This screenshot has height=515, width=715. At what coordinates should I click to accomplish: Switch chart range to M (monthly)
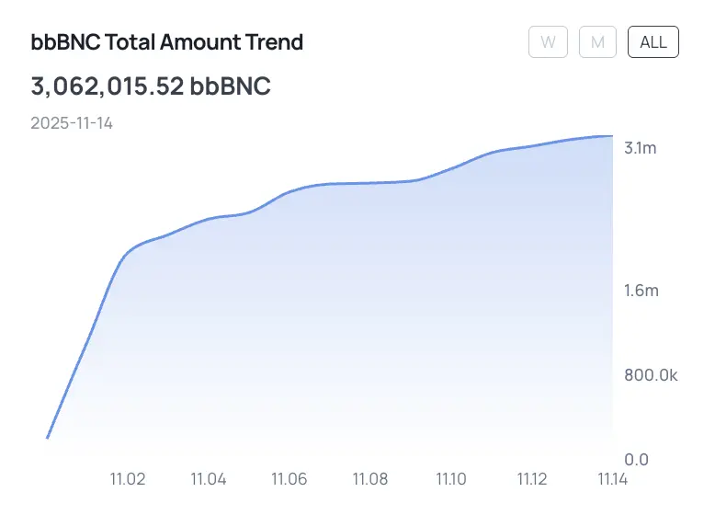(x=597, y=42)
